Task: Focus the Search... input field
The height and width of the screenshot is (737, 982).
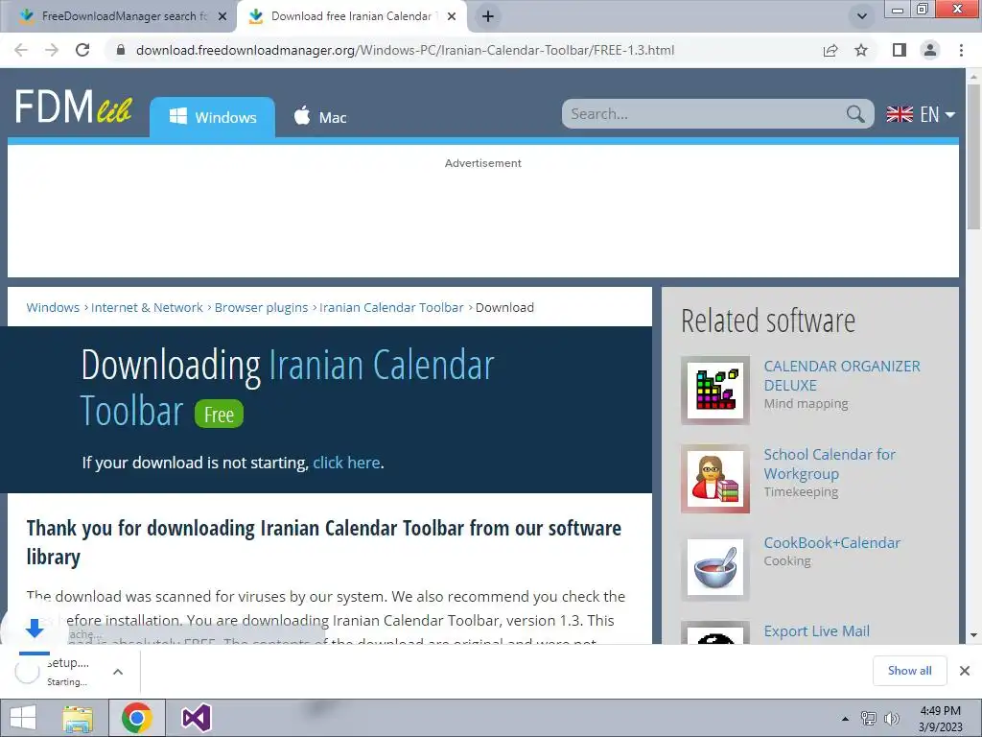Action: point(705,114)
